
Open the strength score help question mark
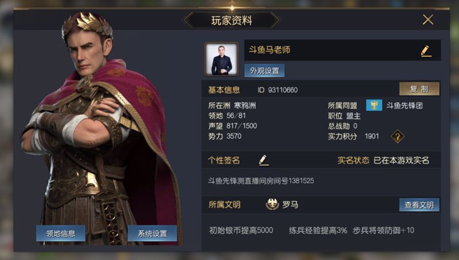(x=397, y=136)
